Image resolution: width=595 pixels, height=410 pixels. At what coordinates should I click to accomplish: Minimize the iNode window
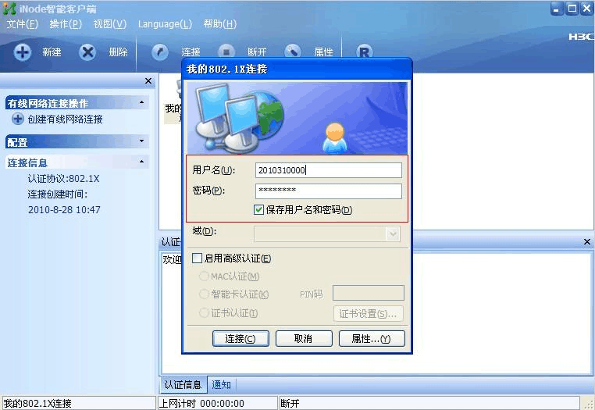tap(557, 9)
